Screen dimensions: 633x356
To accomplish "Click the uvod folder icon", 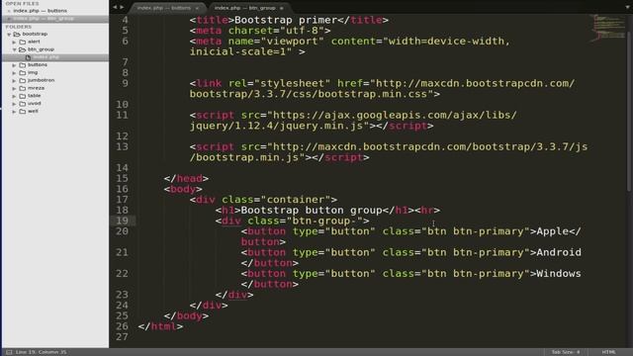I will [23, 103].
